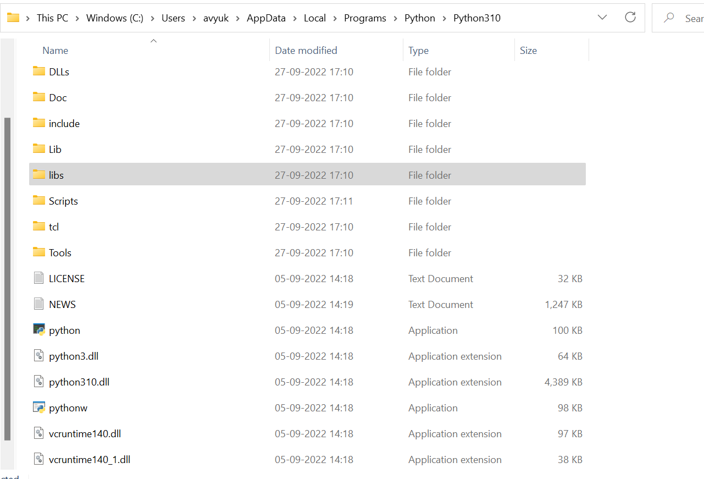This screenshot has height=479, width=704.
Task: Select the LICENSE text document icon
Action: point(38,278)
